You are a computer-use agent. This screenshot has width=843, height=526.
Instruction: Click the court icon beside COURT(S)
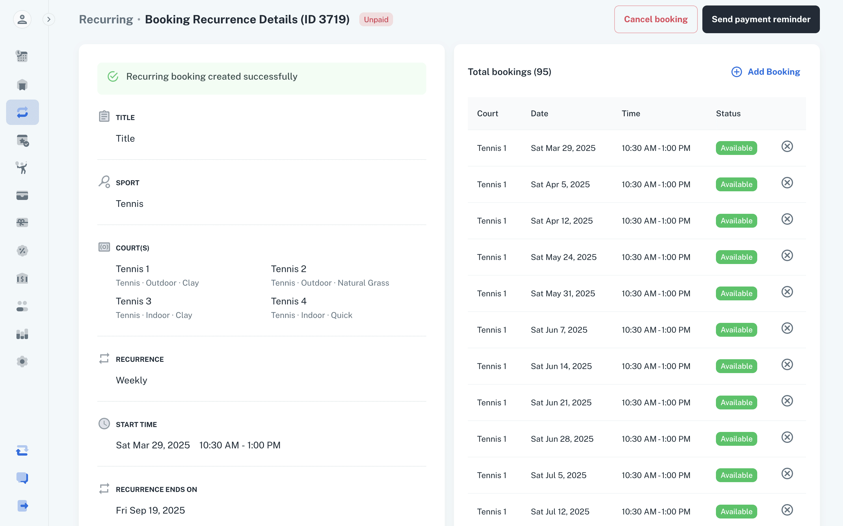pyautogui.click(x=104, y=247)
